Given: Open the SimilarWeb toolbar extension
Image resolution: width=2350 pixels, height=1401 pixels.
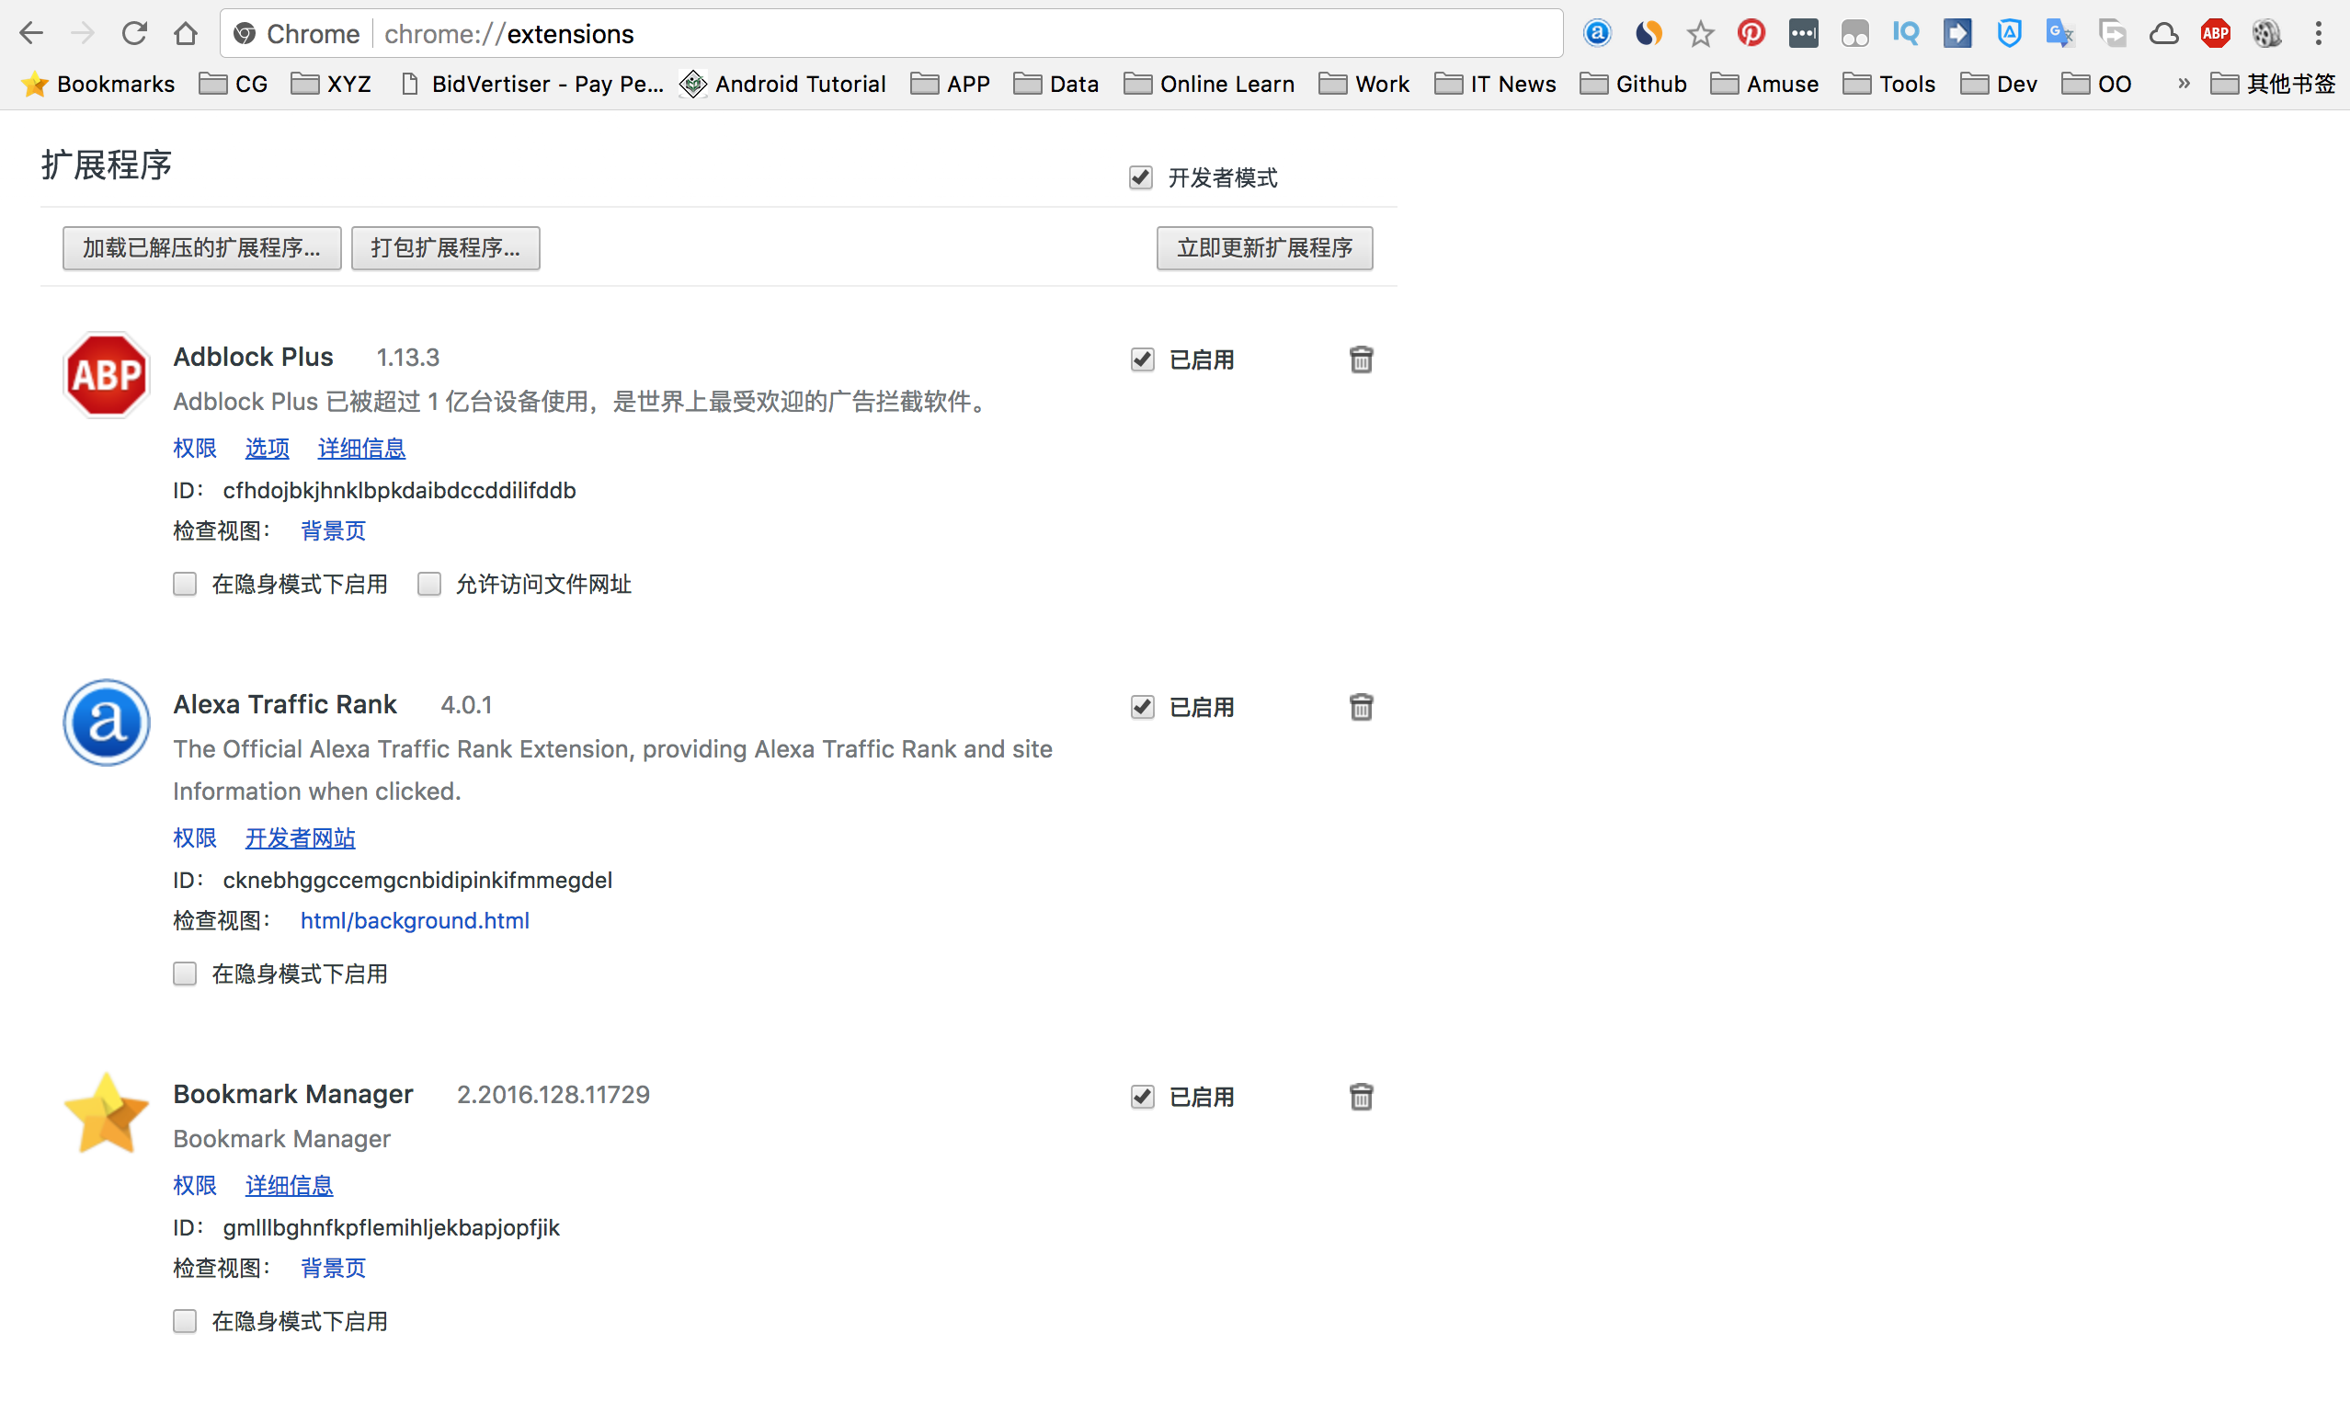Looking at the screenshot, I should pyautogui.click(x=1648, y=34).
